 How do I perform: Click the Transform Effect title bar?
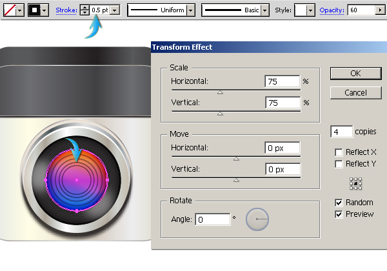click(269, 47)
